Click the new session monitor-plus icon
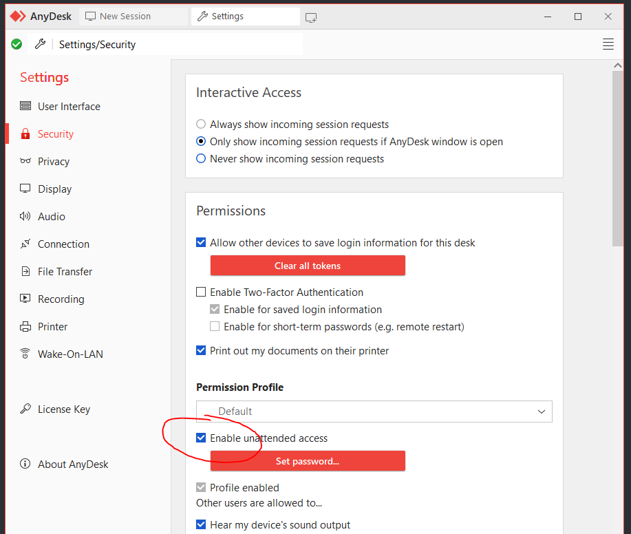Screen dimensions: 631x534 (x=312, y=17)
